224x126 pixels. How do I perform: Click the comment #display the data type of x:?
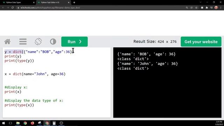click(x=34, y=100)
